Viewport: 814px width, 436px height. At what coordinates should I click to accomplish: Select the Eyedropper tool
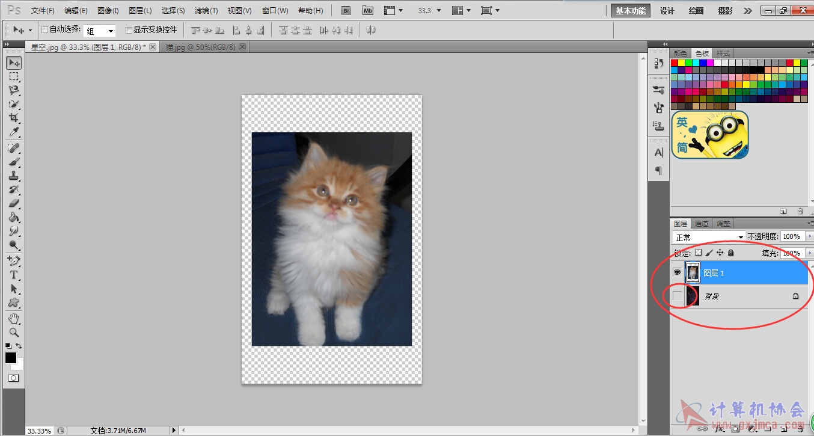pos(14,132)
